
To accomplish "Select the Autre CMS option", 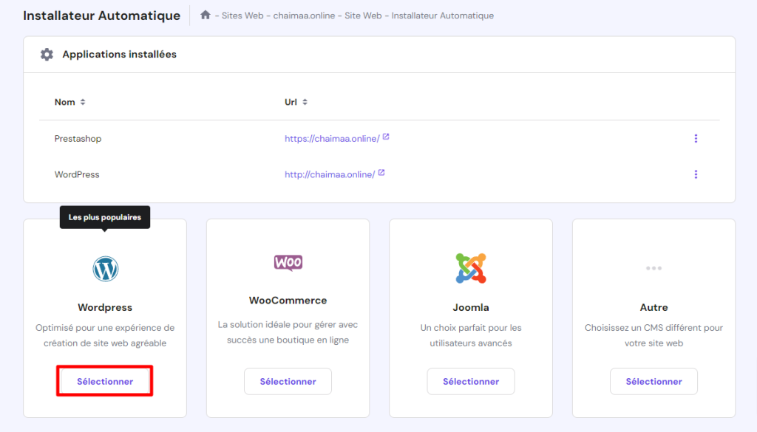I will 654,381.
